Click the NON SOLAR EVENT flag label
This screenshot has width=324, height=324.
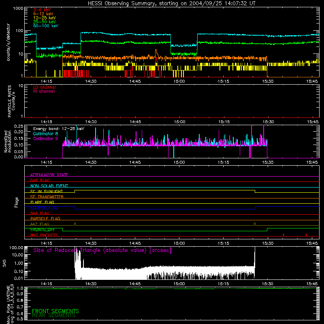(49, 186)
